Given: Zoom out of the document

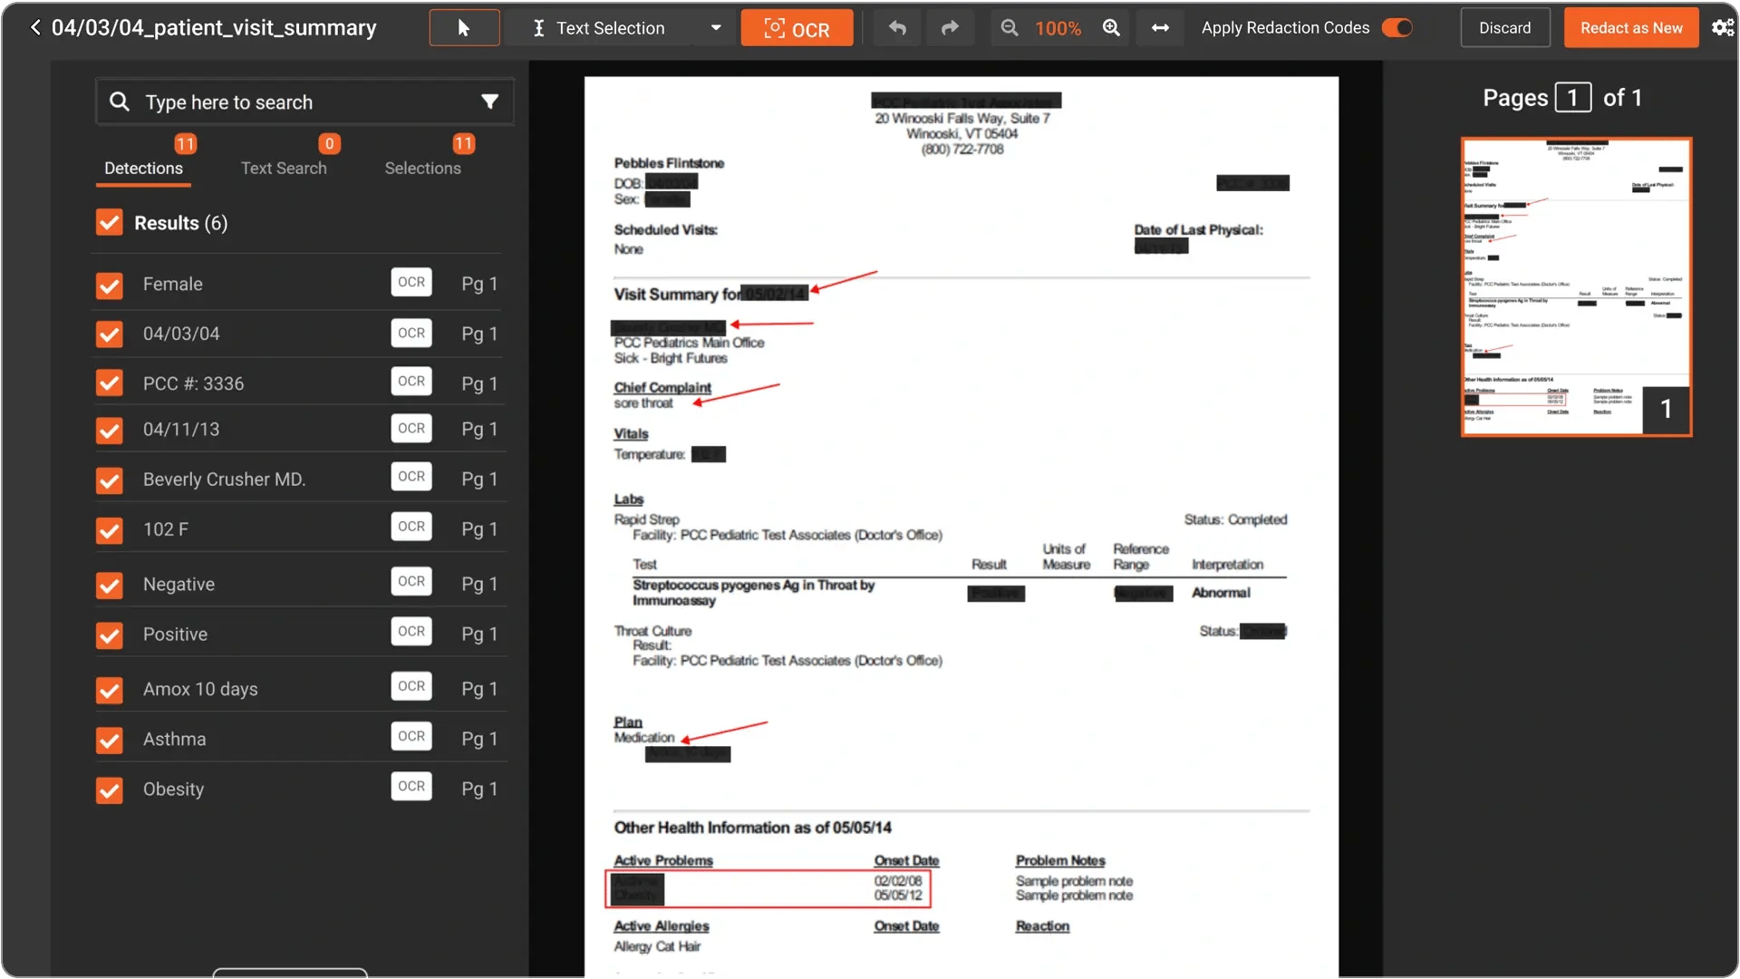Looking at the screenshot, I should point(1009,28).
